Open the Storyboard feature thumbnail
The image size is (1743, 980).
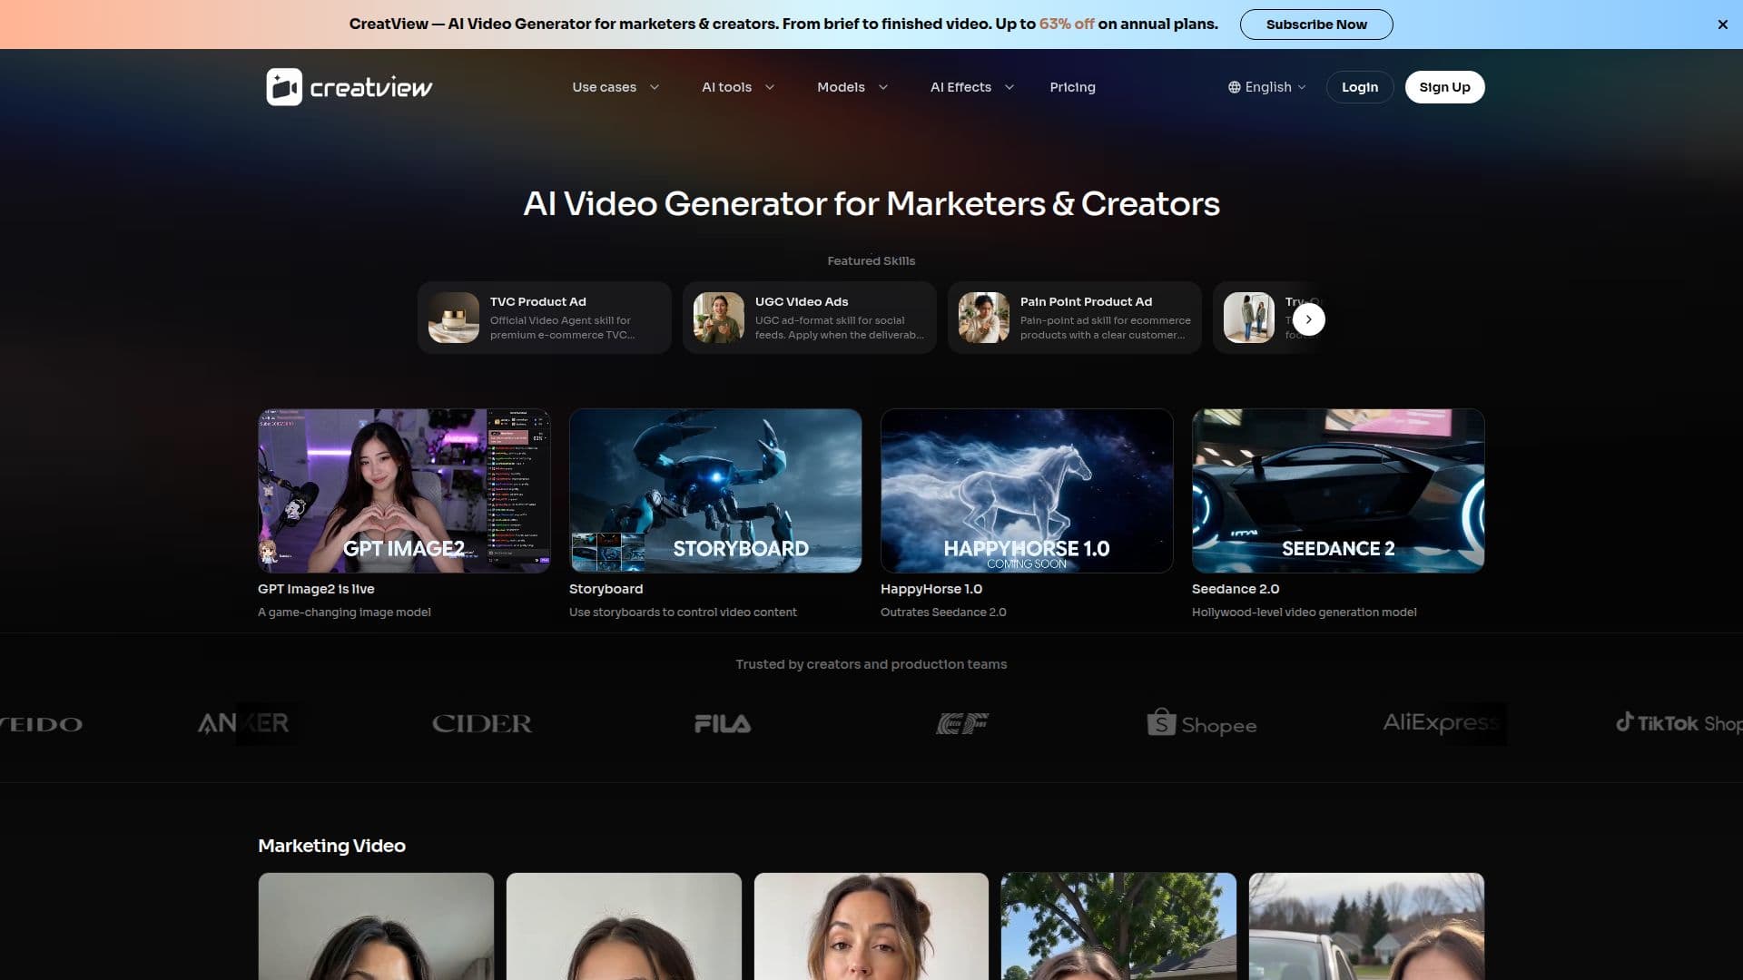tap(715, 491)
